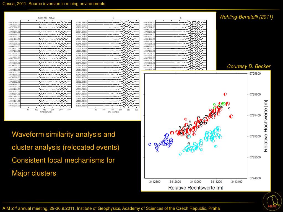The width and height of the screenshot is (283, 212).
Task: Click the x-axis tick '3412600'
Action: point(155,182)
